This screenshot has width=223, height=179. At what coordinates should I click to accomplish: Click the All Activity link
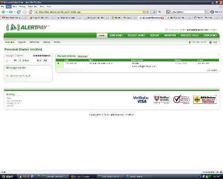click(83, 56)
